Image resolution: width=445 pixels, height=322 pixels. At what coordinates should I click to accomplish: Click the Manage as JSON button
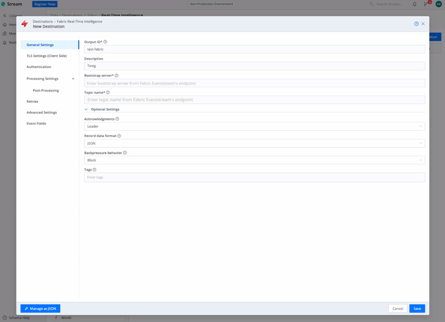[40, 308]
